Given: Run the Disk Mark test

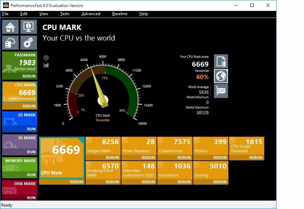Looking at the screenshot, I should pyautogui.click(x=31, y=198).
